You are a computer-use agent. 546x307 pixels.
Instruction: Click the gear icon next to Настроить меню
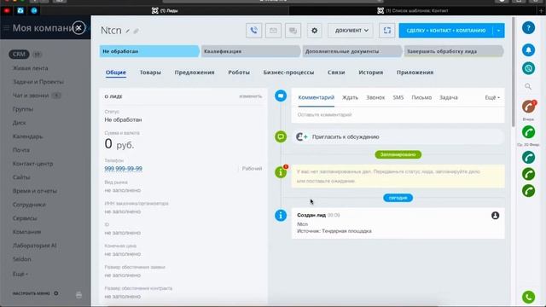pyautogui.click(x=56, y=293)
